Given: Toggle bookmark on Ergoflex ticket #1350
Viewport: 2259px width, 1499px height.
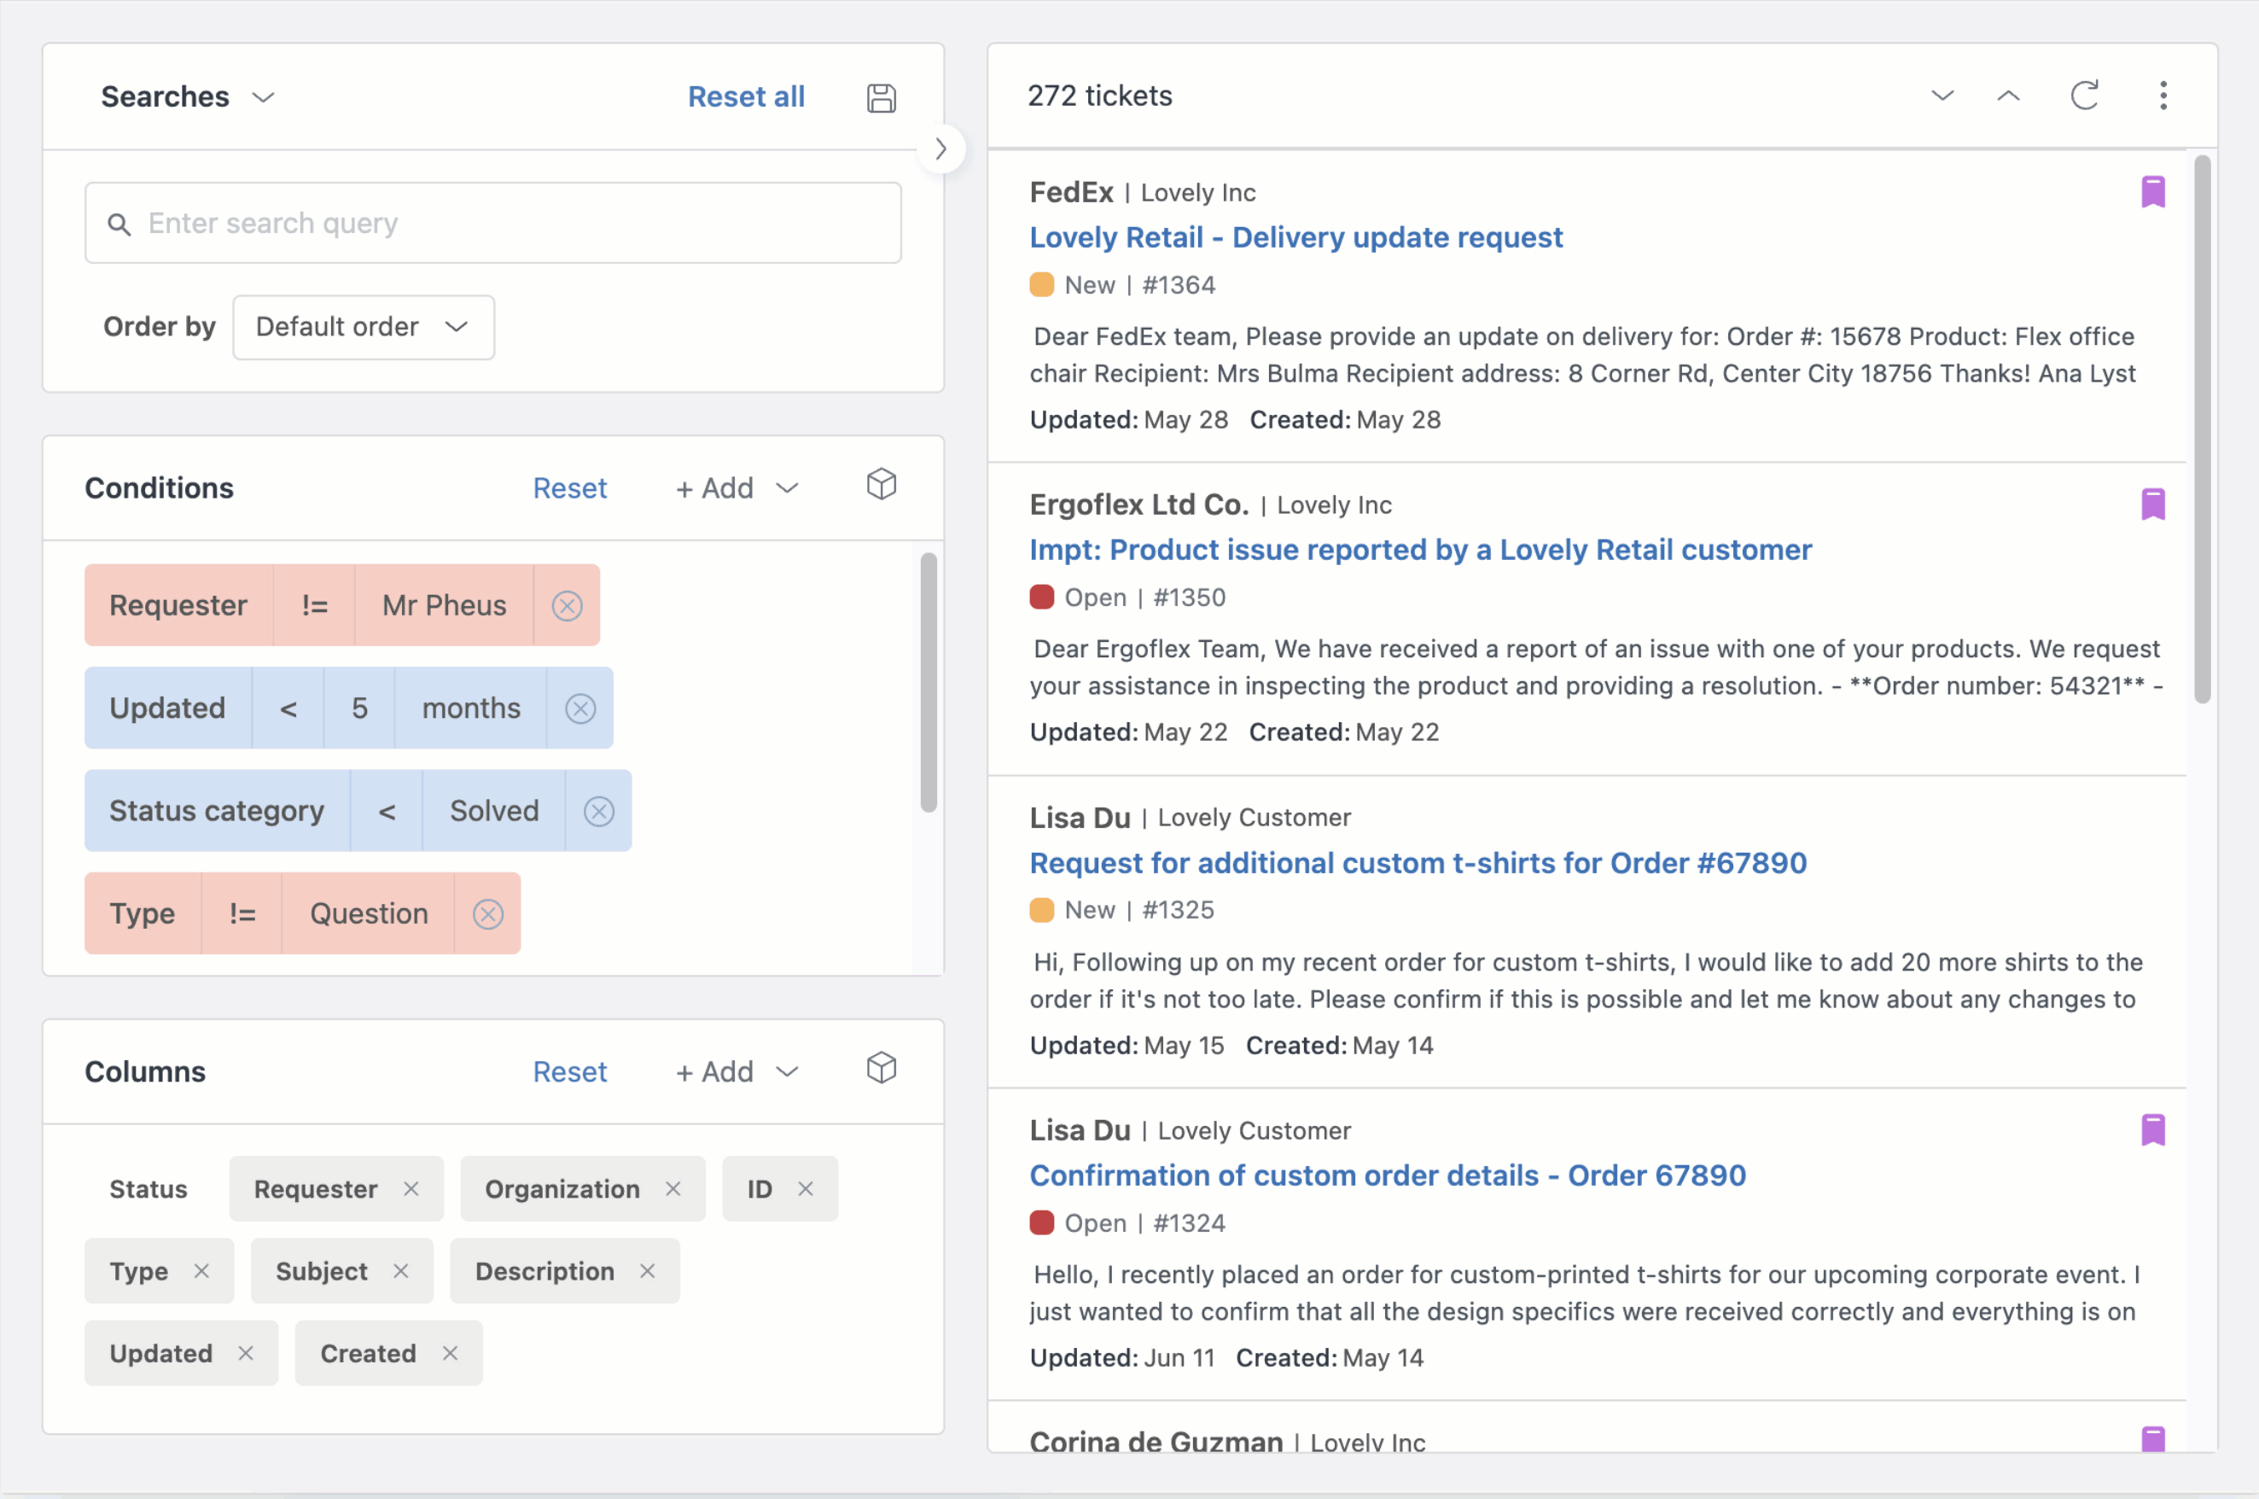Looking at the screenshot, I should [2152, 504].
